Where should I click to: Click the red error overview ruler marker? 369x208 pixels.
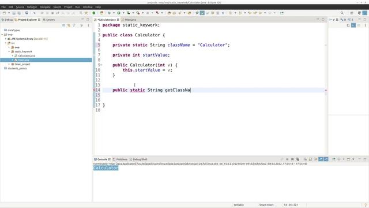click(x=326, y=90)
